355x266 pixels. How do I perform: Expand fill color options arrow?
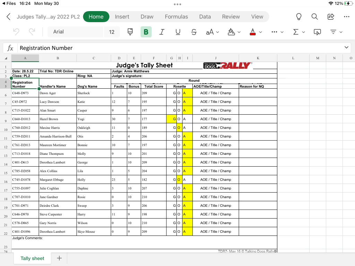(x=239, y=32)
